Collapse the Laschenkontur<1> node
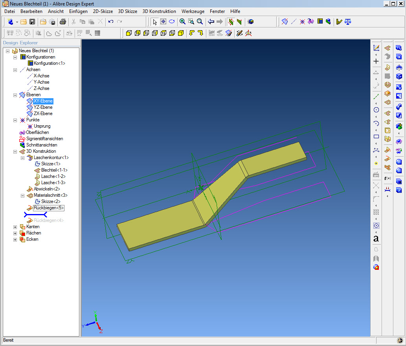This screenshot has height=346, width=406. [x=22, y=158]
